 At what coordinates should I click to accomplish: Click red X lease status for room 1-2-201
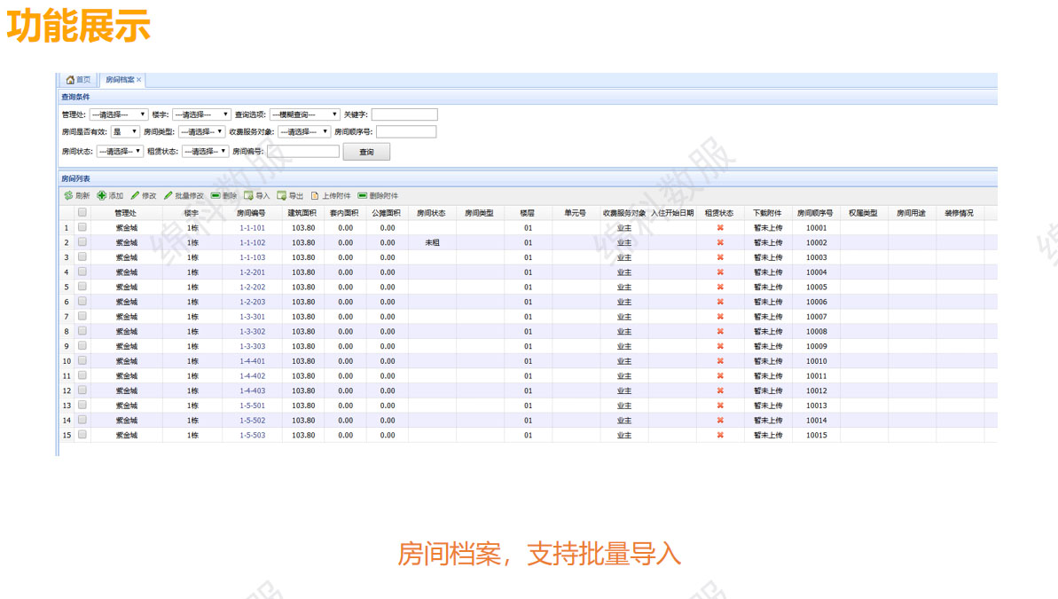pyautogui.click(x=720, y=272)
